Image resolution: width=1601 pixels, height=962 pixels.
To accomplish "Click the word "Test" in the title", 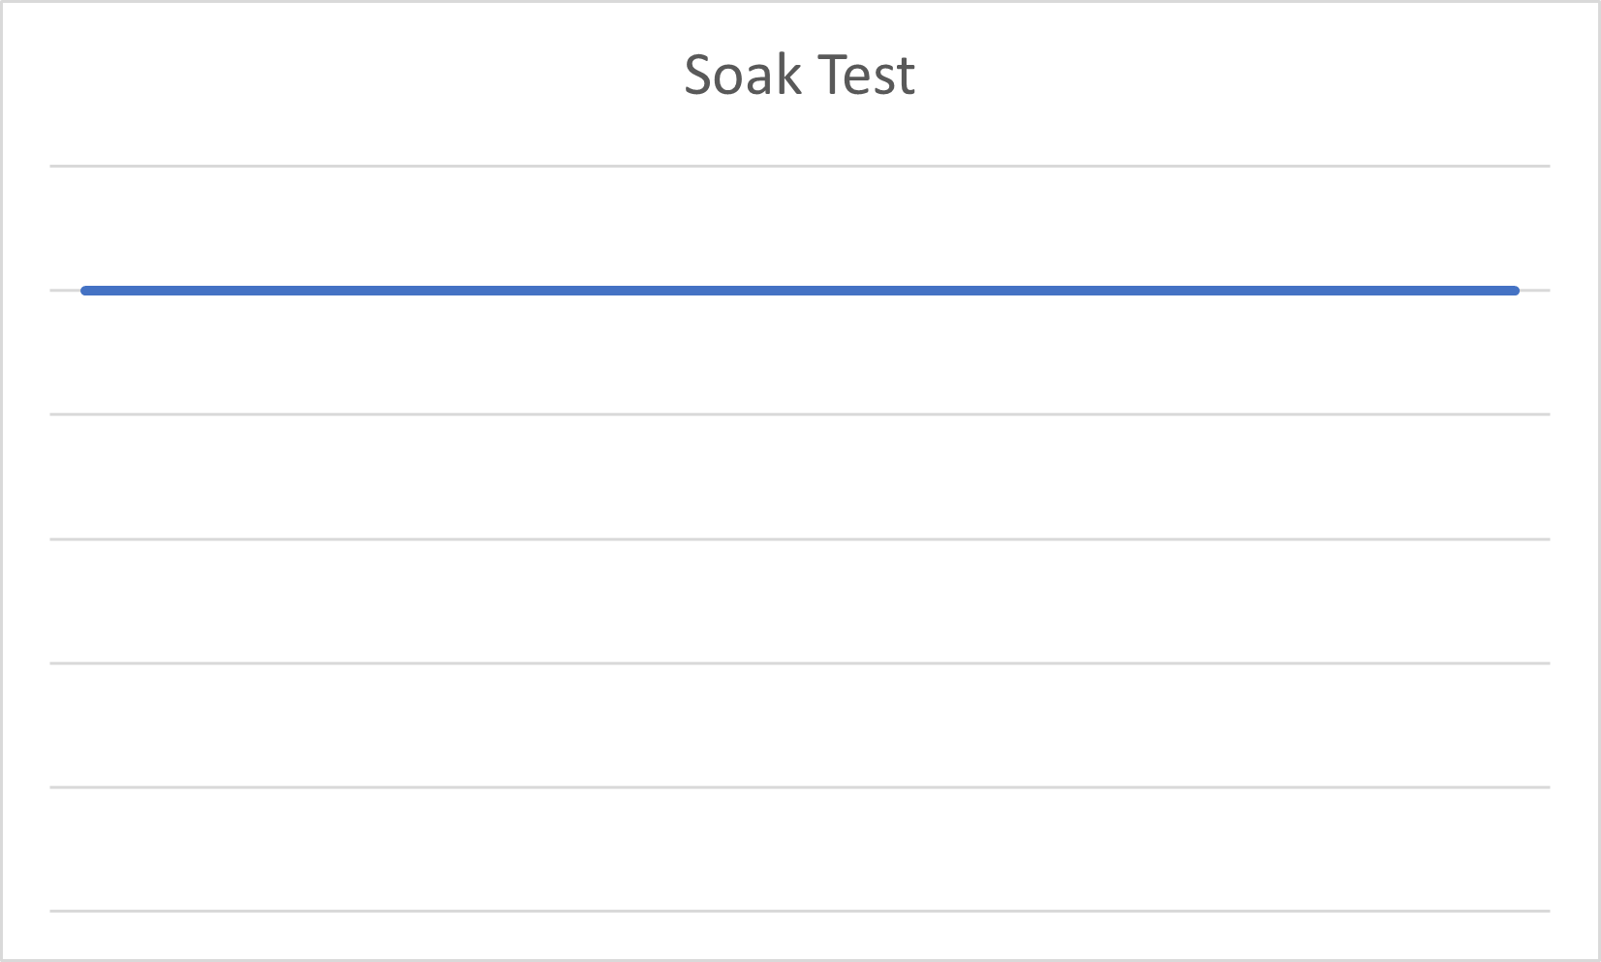I will [x=867, y=75].
